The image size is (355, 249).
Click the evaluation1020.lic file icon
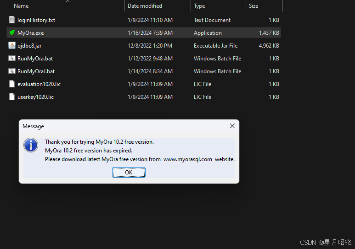pyautogui.click(x=12, y=84)
